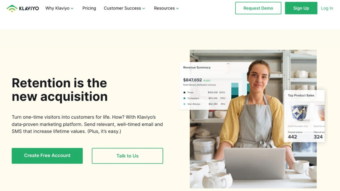Click the Gold Porcelain Cup thumbnail
Screen dimensions: 340x191
299,113
